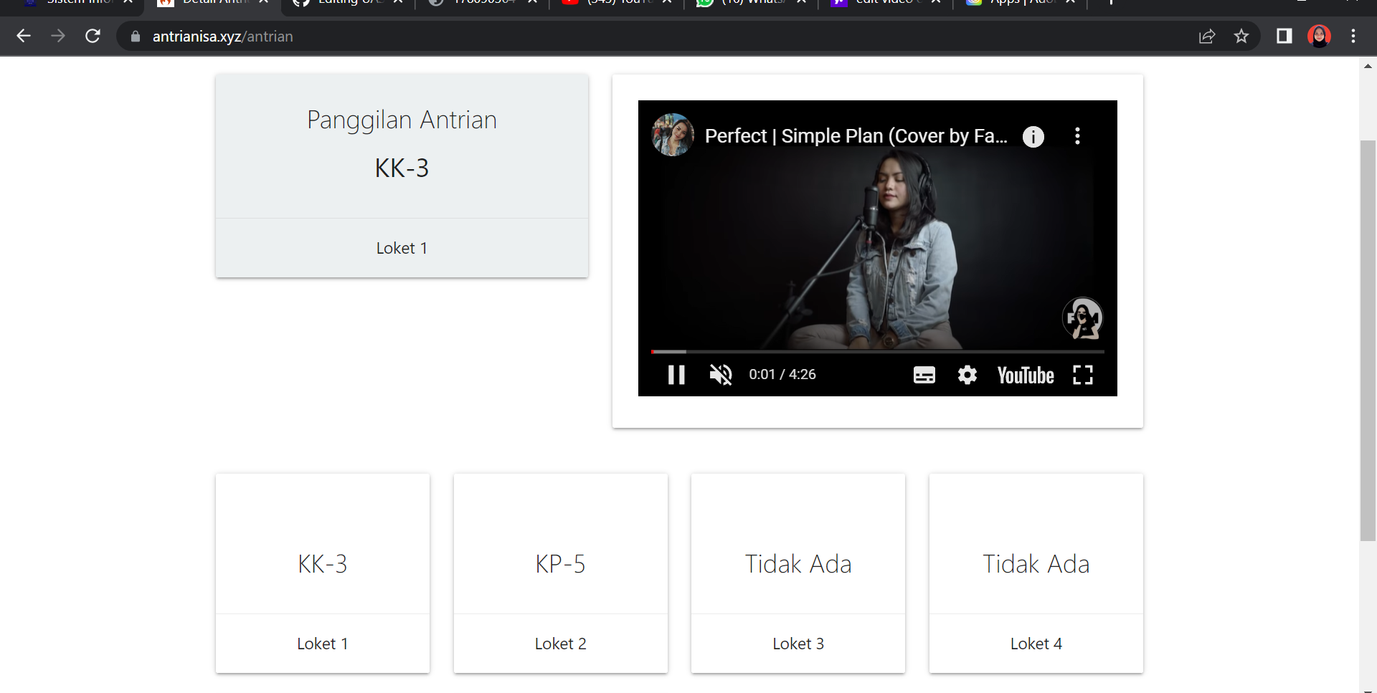
Task: Click Loket 1 under Panggilan Antrian
Action: (x=402, y=248)
